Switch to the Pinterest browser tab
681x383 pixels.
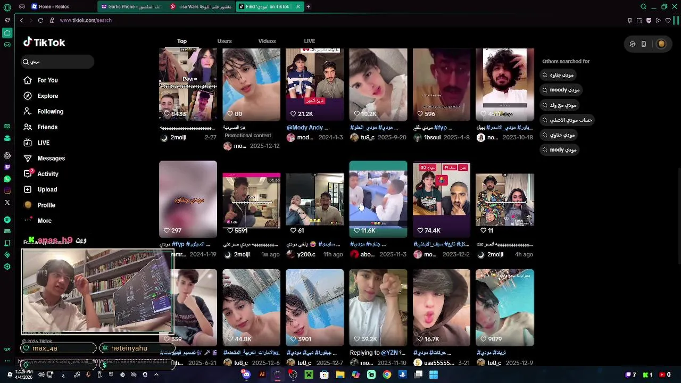201,7
